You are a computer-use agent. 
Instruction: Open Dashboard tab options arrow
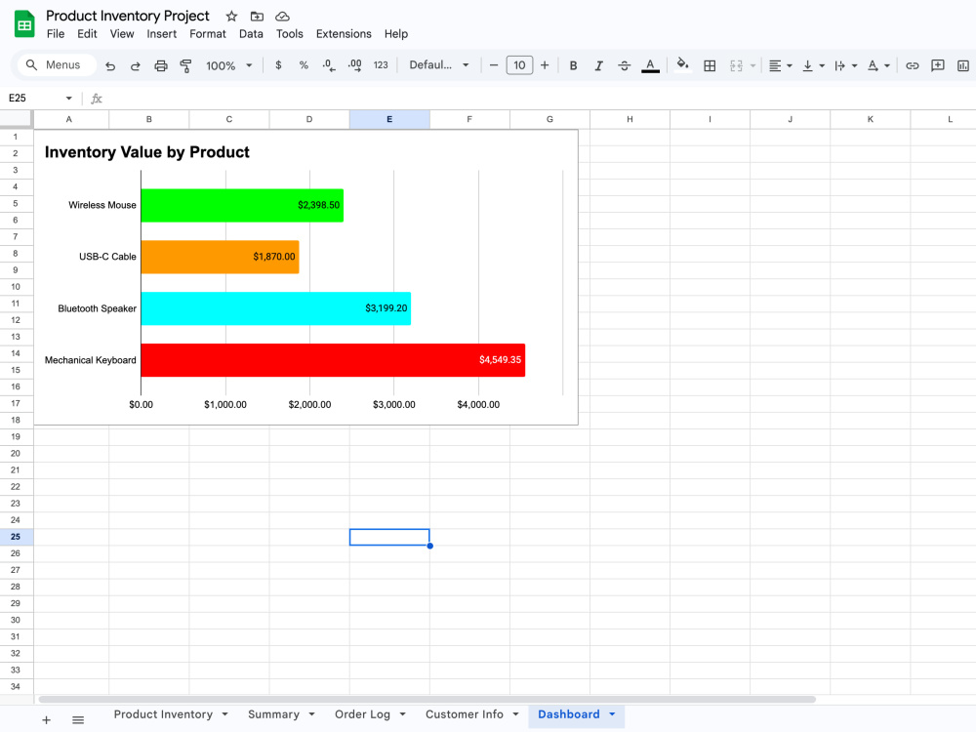coord(612,714)
